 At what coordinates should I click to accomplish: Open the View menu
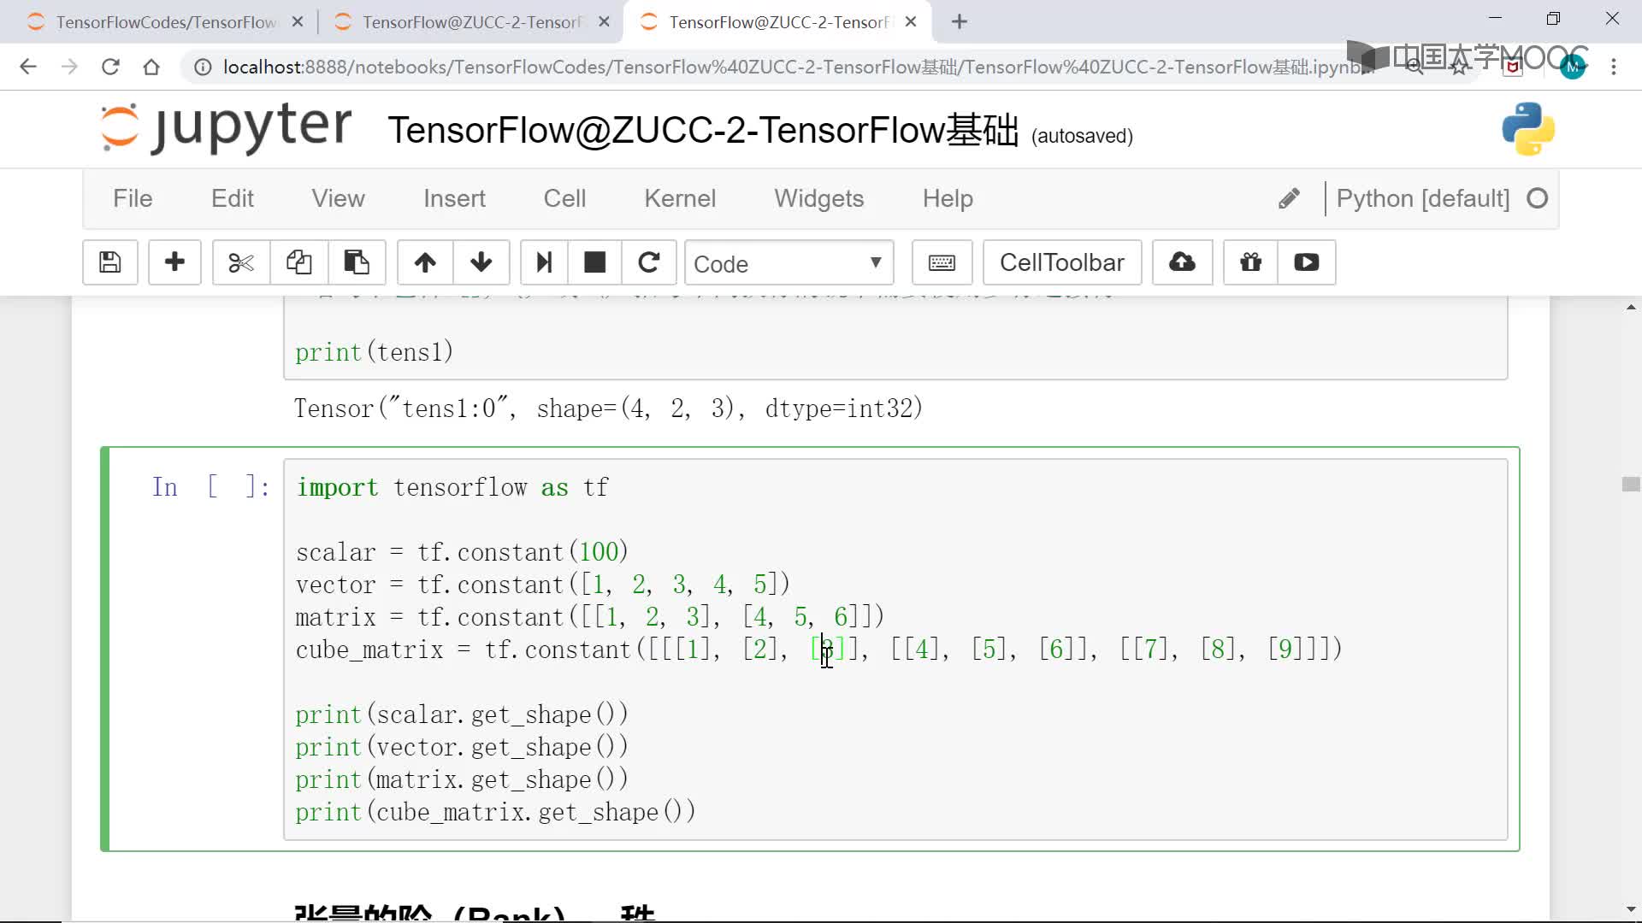tap(338, 198)
